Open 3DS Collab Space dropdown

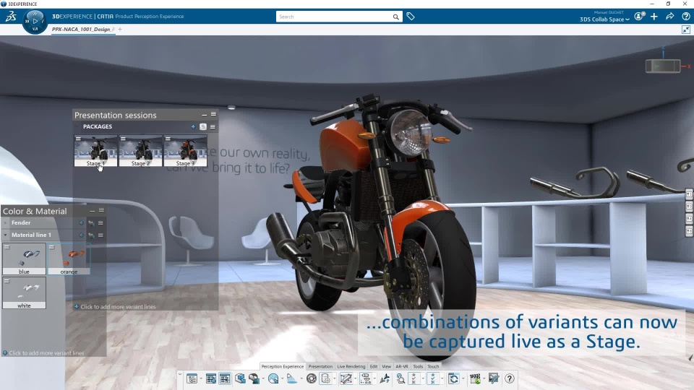click(x=604, y=19)
